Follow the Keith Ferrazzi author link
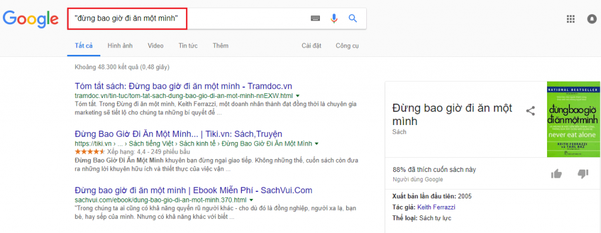The image size is (601, 233). pos(436,207)
